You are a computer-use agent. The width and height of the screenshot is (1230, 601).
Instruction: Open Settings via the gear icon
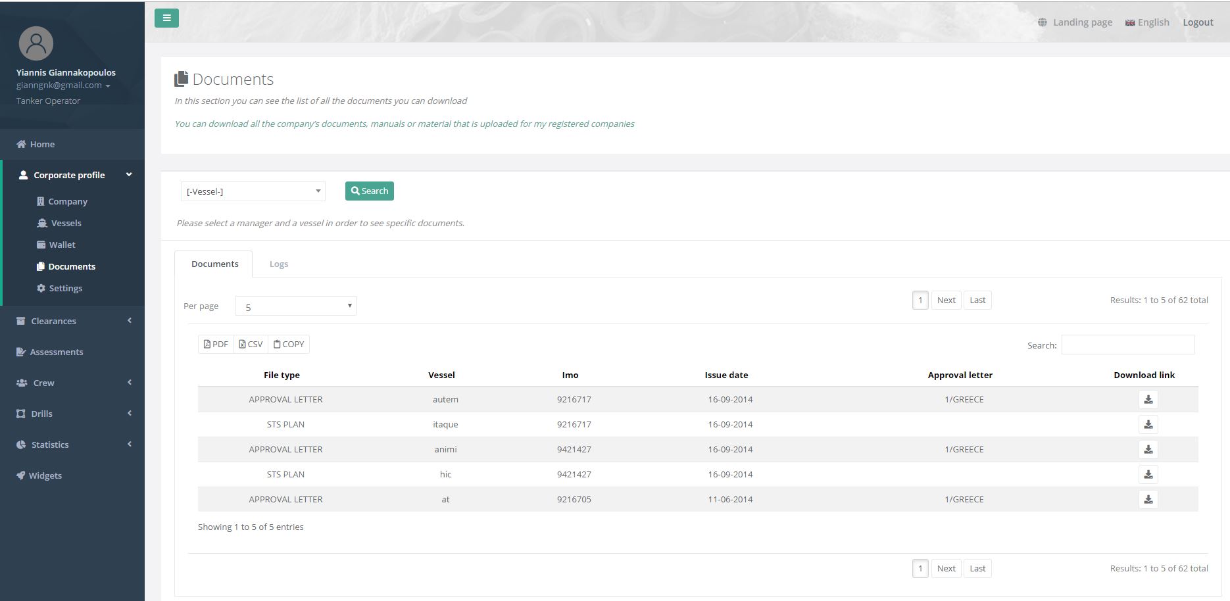point(41,288)
